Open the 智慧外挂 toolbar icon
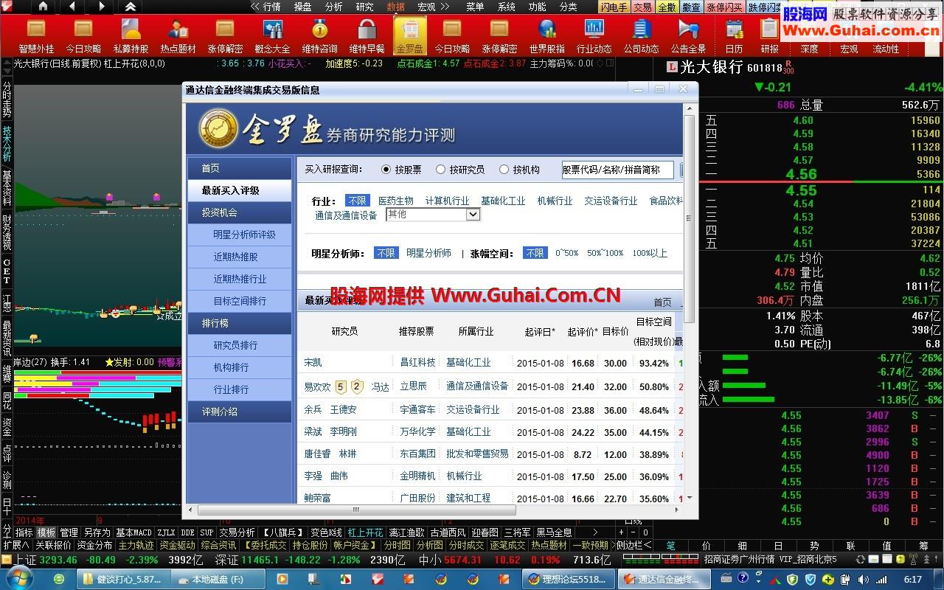944x590 pixels. 36,35
